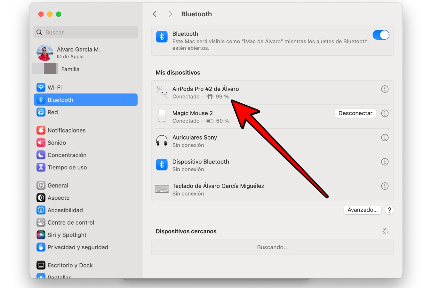This screenshot has height=288, width=432.
Task: Select the Magic Mouse 2 device name
Action: (x=193, y=113)
